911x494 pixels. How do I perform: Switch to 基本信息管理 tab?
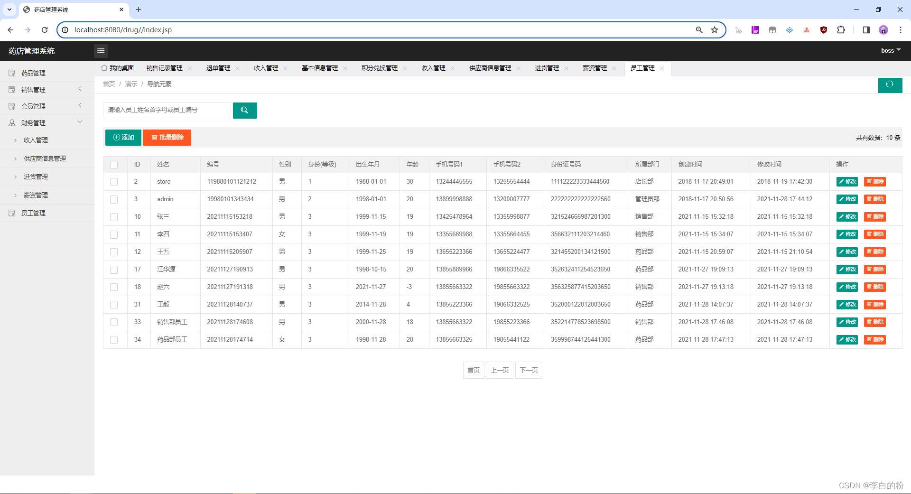pyautogui.click(x=320, y=68)
